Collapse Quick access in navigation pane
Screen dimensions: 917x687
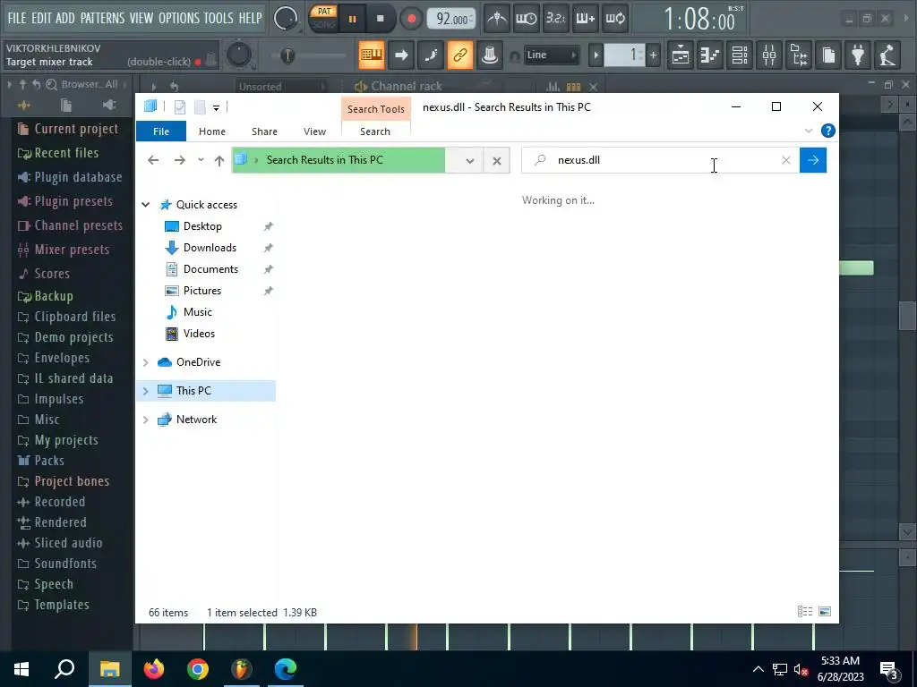[146, 205]
